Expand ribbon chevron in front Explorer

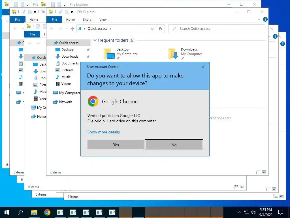[259, 19]
